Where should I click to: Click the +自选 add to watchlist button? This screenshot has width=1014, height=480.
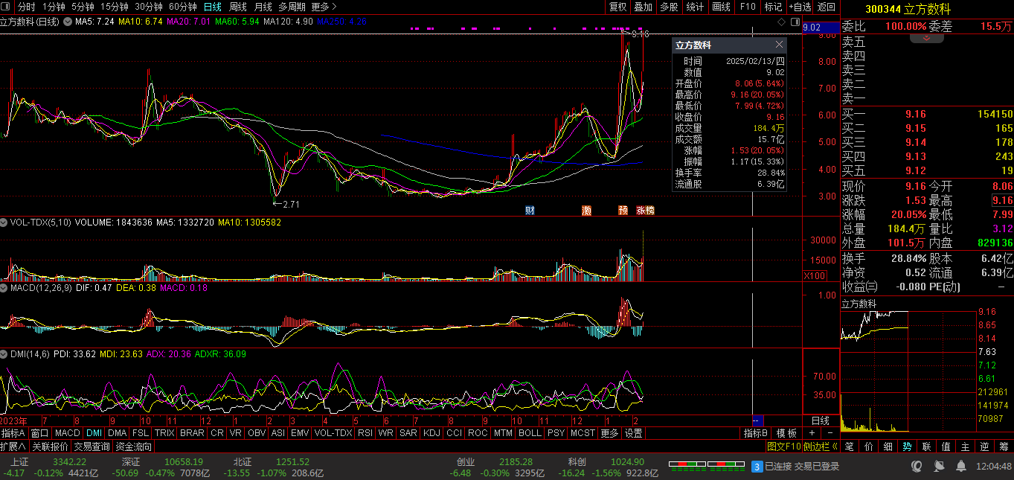(x=799, y=7)
